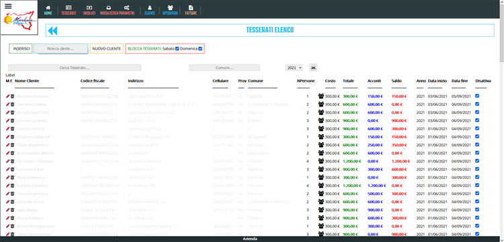Open people icon in Sboto Margherita row
504x242 pixels.
[321, 145]
